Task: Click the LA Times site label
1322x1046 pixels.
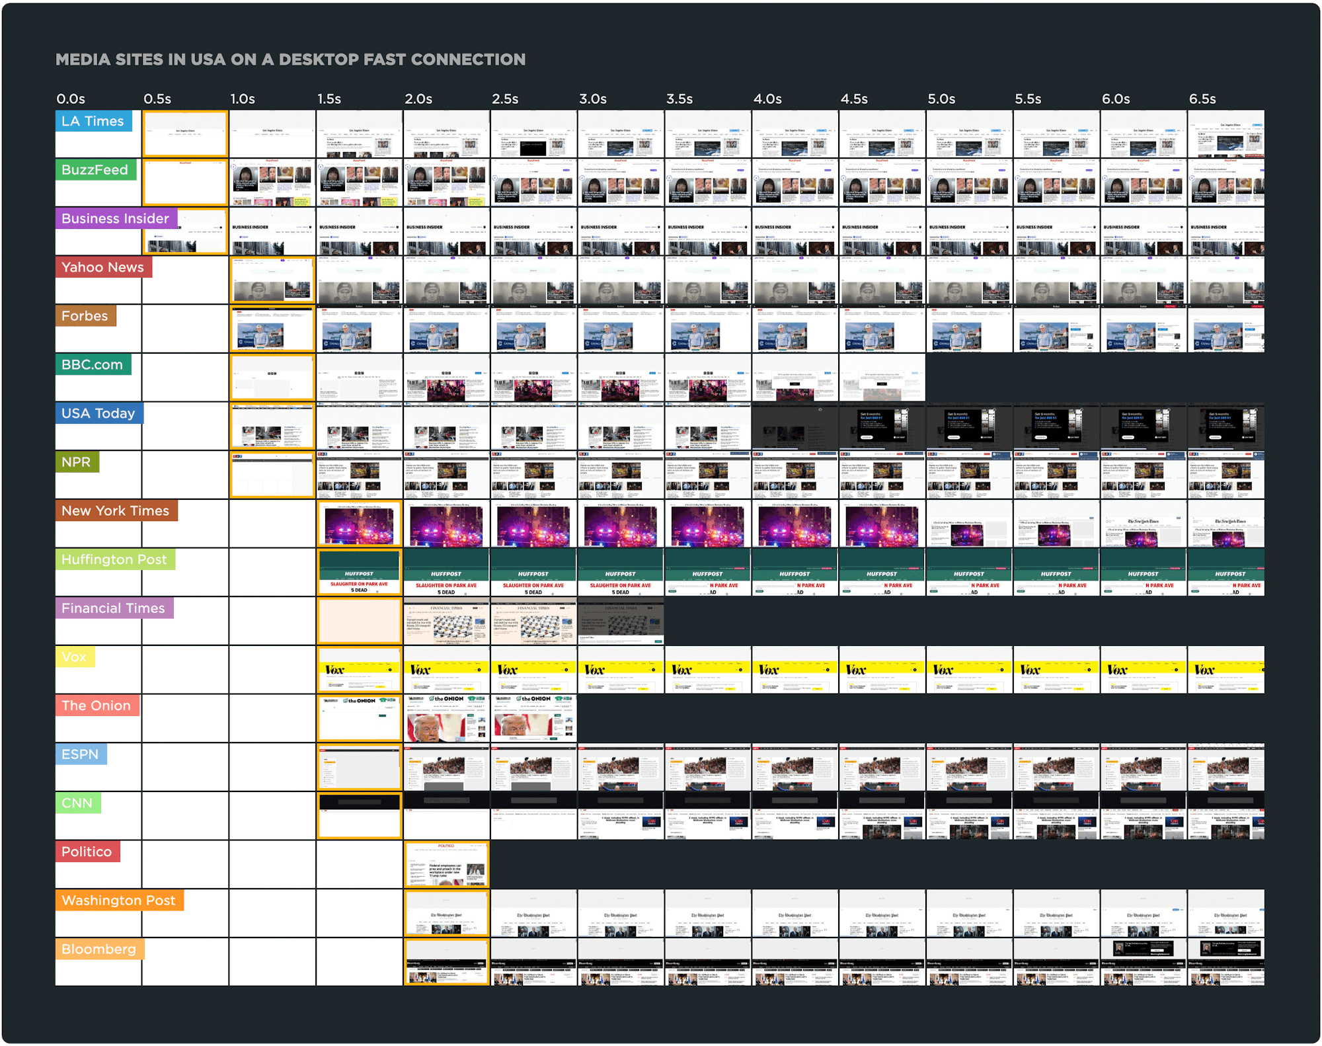Action: (93, 121)
